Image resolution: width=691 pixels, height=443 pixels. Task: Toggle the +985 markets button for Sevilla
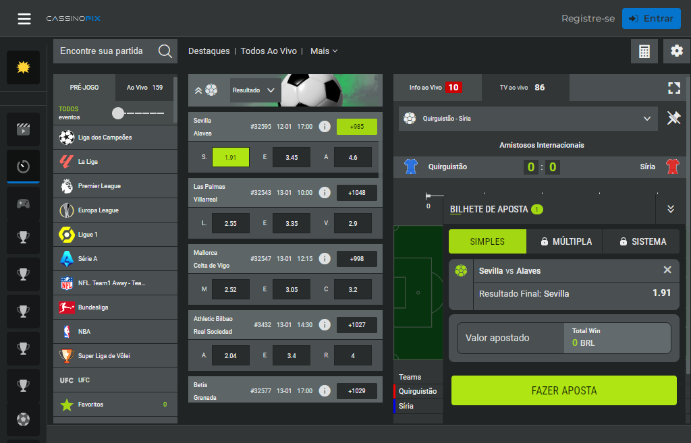click(x=356, y=127)
